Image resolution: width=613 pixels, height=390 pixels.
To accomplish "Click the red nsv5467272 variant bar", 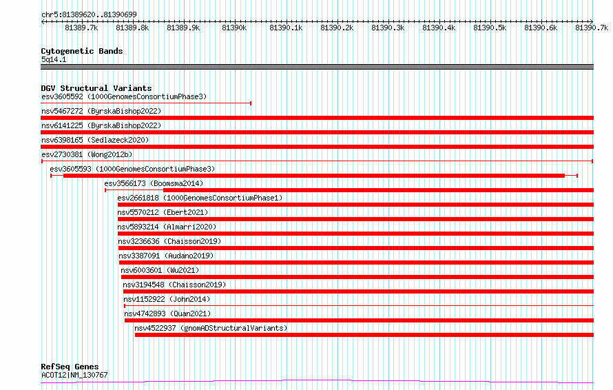I will (x=317, y=118).
